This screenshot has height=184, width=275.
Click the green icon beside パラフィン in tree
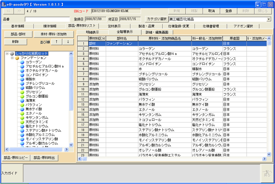tap(22, 105)
